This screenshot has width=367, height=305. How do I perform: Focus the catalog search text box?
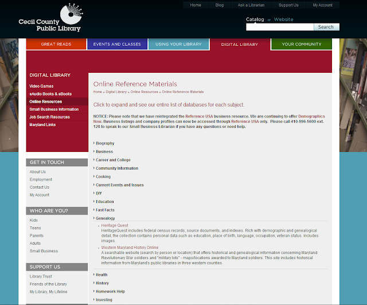click(280, 27)
